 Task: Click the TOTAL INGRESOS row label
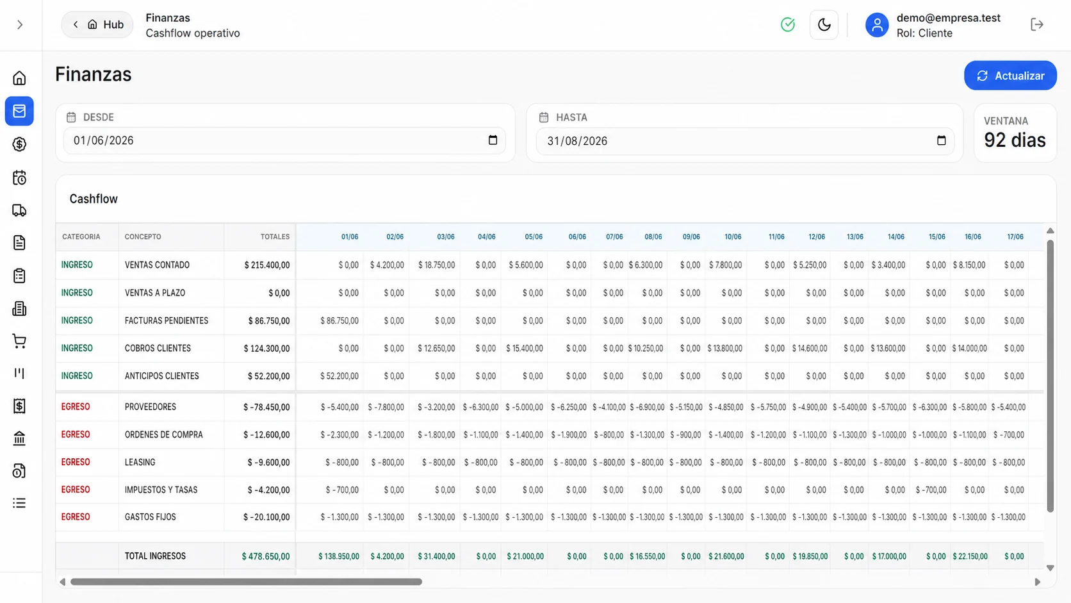coord(155,556)
